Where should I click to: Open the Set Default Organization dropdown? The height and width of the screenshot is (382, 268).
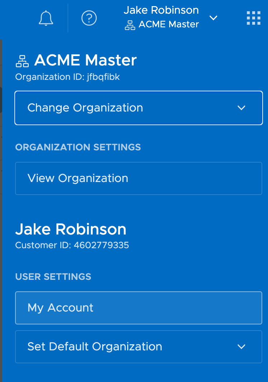[x=138, y=347]
